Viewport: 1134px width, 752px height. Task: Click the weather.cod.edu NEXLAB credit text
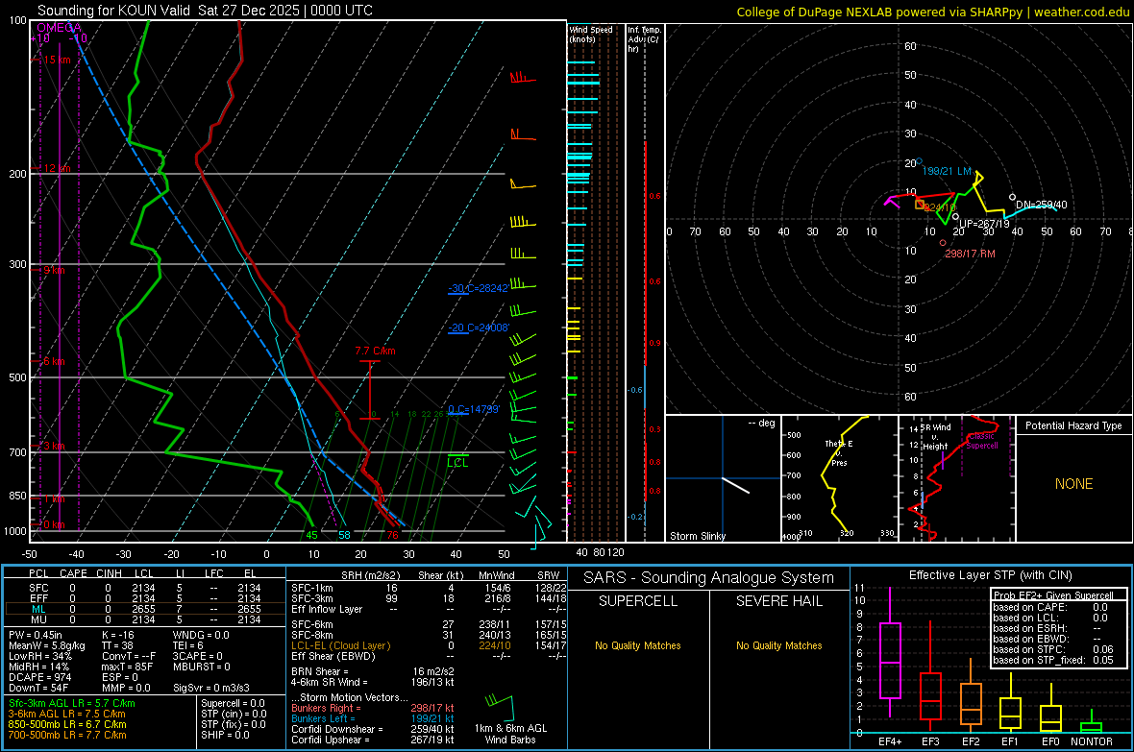coord(932,12)
